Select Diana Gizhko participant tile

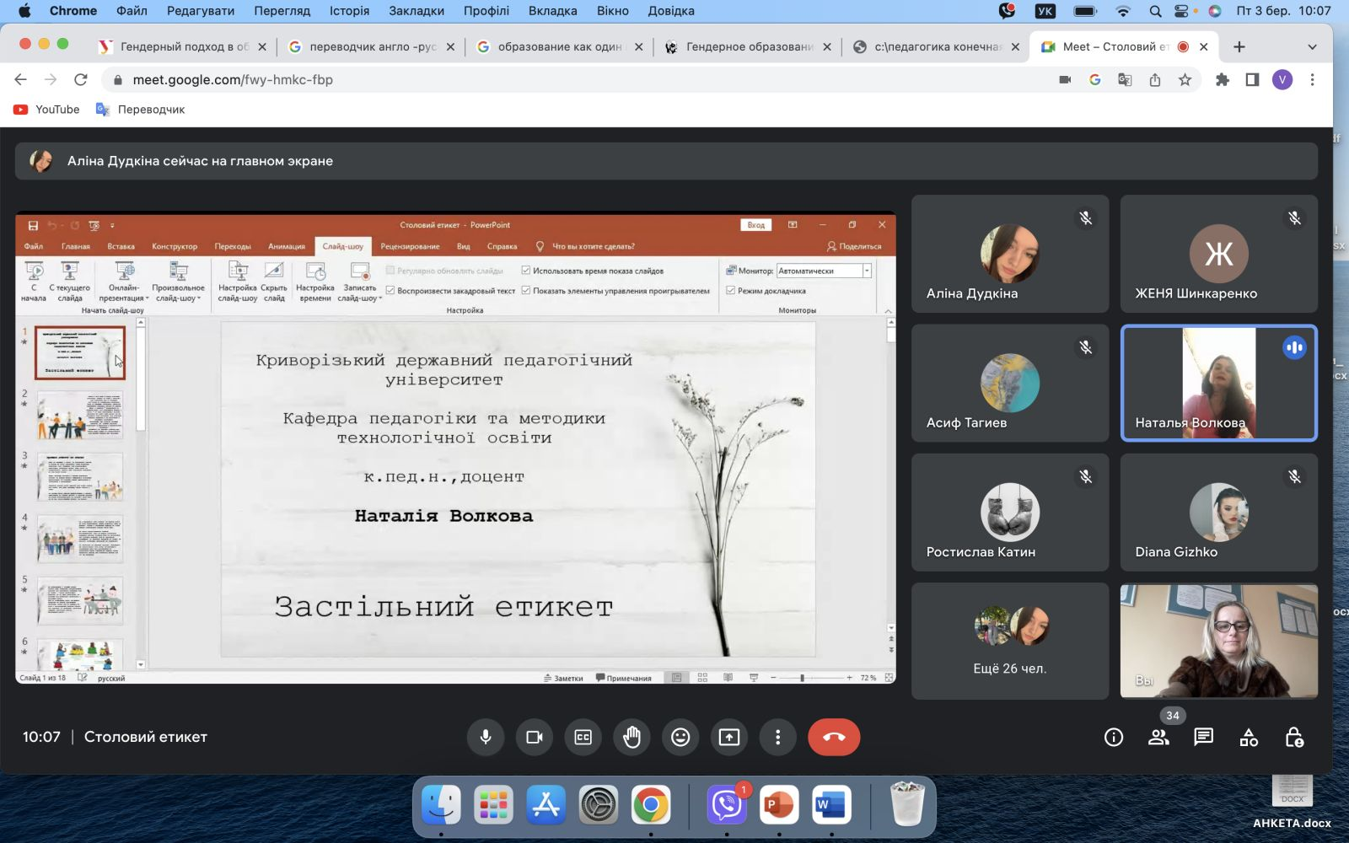(x=1218, y=512)
